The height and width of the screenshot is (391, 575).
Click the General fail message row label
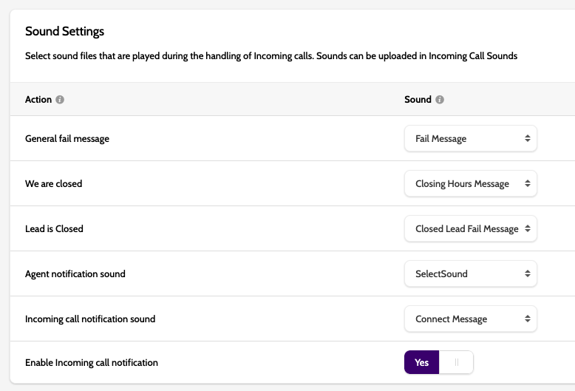67,138
